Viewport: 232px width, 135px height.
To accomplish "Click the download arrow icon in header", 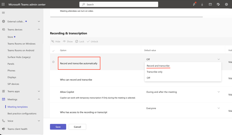I will pyautogui.click(x=202, y=4).
